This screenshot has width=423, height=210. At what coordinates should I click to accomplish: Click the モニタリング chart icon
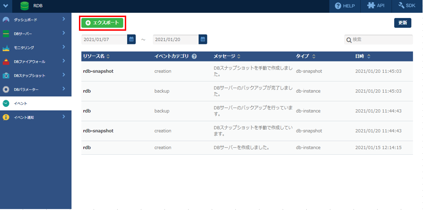(6, 48)
